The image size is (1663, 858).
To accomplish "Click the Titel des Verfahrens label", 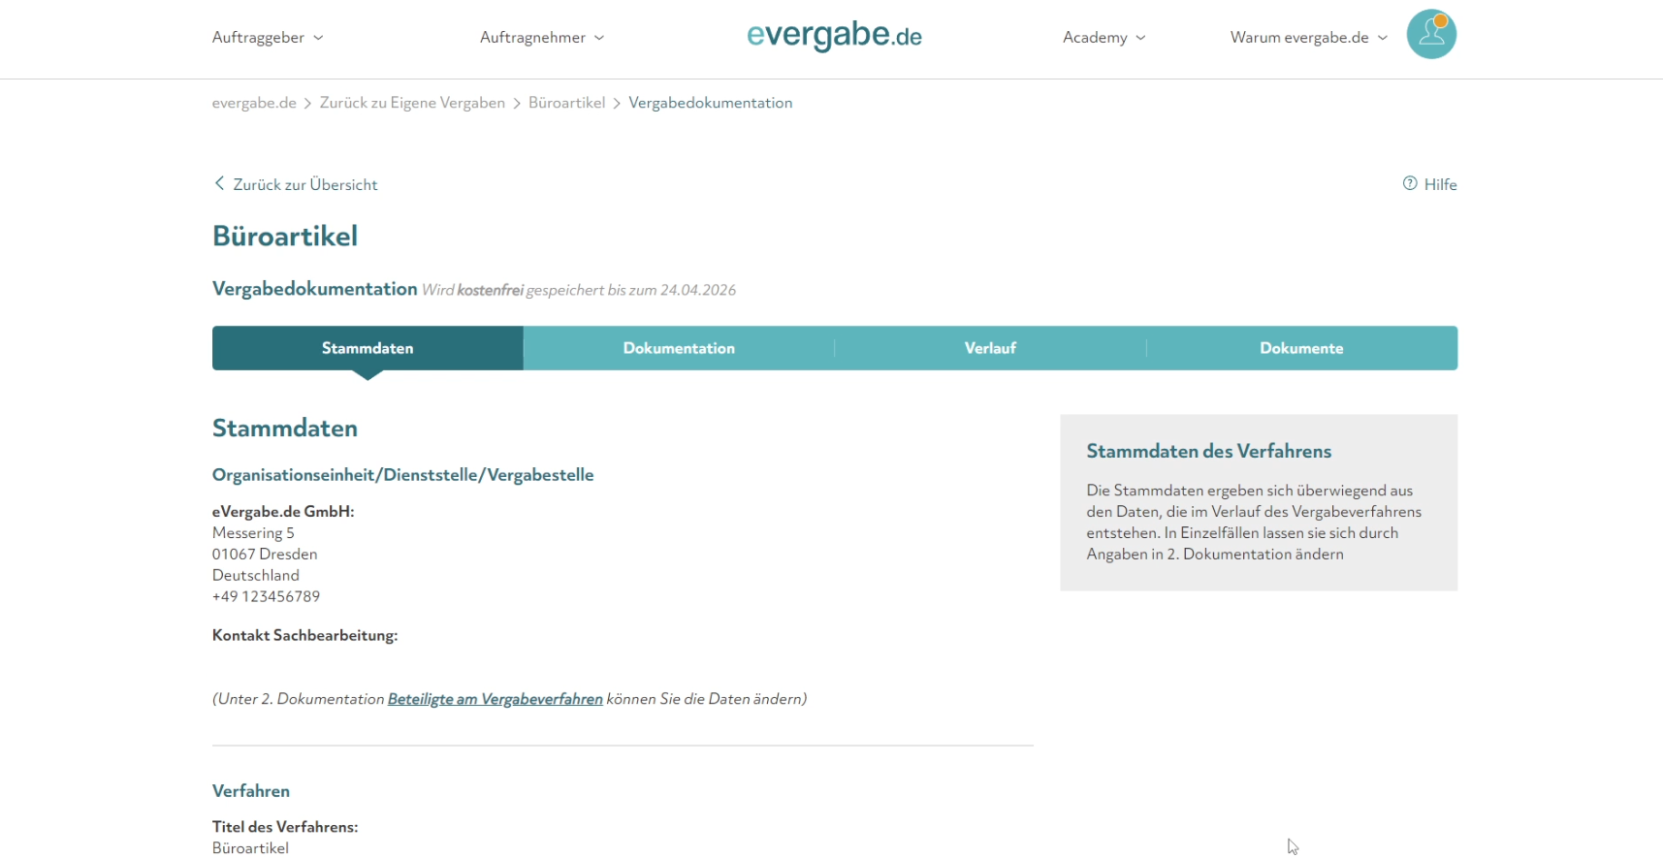I will pyautogui.click(x=285, y=827).
